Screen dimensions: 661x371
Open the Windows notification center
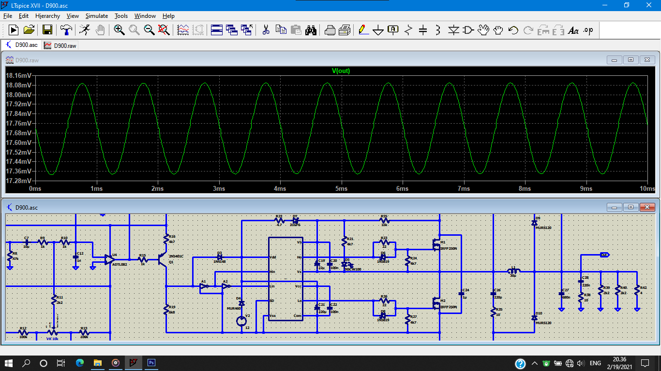(645, 363)
